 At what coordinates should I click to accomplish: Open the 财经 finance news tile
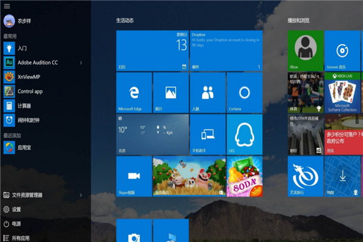pos(306,134)
